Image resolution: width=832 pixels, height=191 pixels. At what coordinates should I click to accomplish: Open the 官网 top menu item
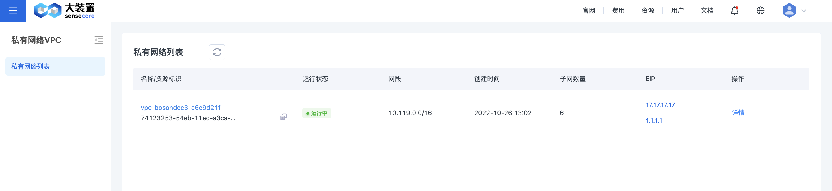click(x=588, y=11)
